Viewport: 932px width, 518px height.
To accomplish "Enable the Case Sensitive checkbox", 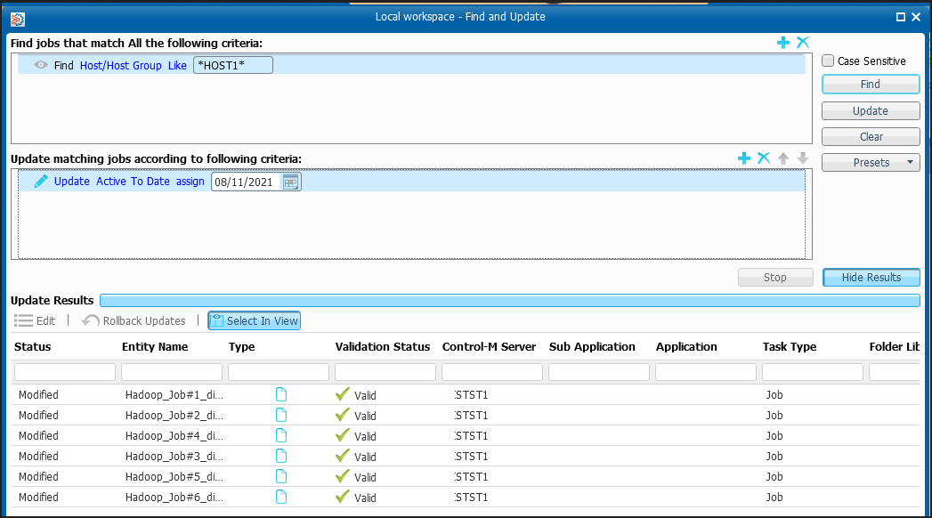I will click(828, 61).
